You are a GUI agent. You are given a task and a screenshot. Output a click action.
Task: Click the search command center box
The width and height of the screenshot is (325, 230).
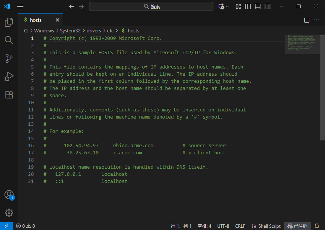(x=152, y=6)
